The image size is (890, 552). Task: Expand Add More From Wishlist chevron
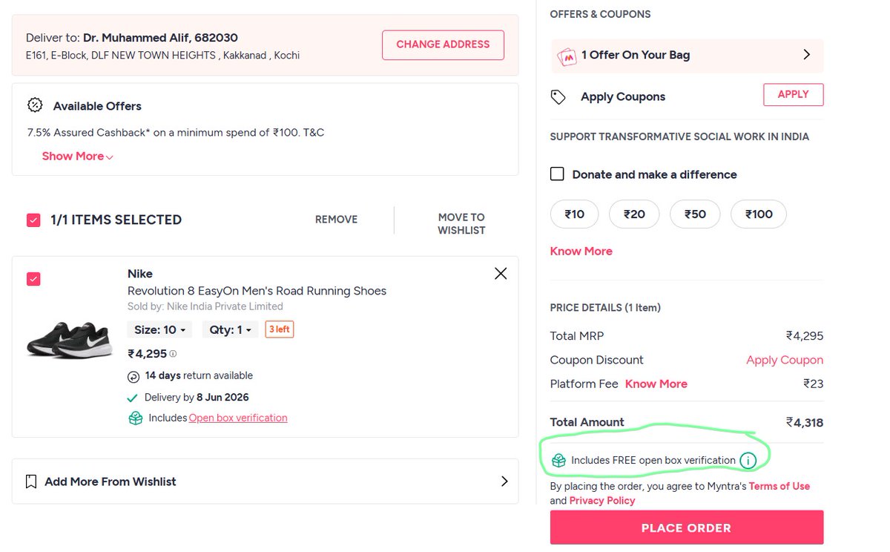pyautogui.click(x=504, y=482)
